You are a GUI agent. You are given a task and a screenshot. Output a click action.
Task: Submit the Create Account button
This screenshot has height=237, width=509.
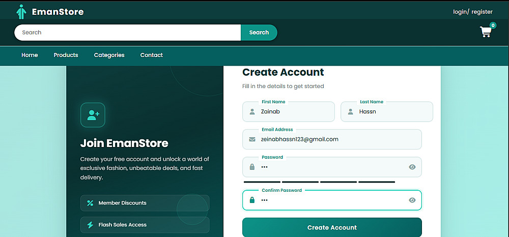click(332, 227)
